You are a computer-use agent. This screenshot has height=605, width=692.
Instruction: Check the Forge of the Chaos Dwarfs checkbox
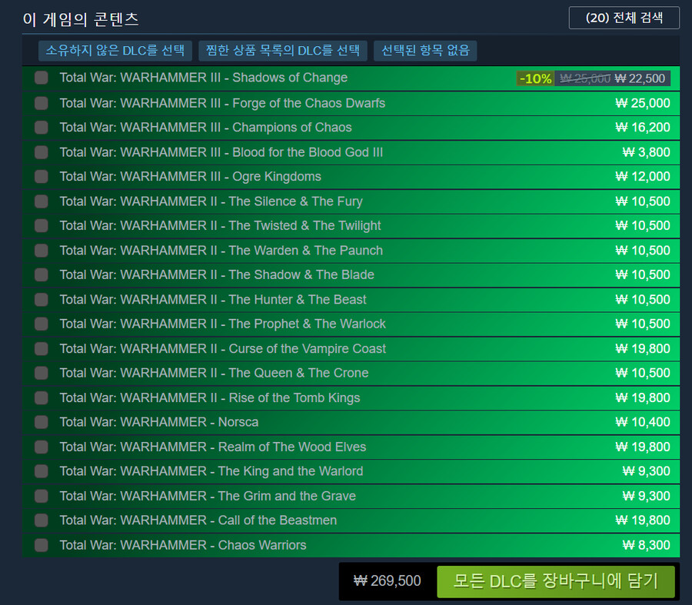42,103
